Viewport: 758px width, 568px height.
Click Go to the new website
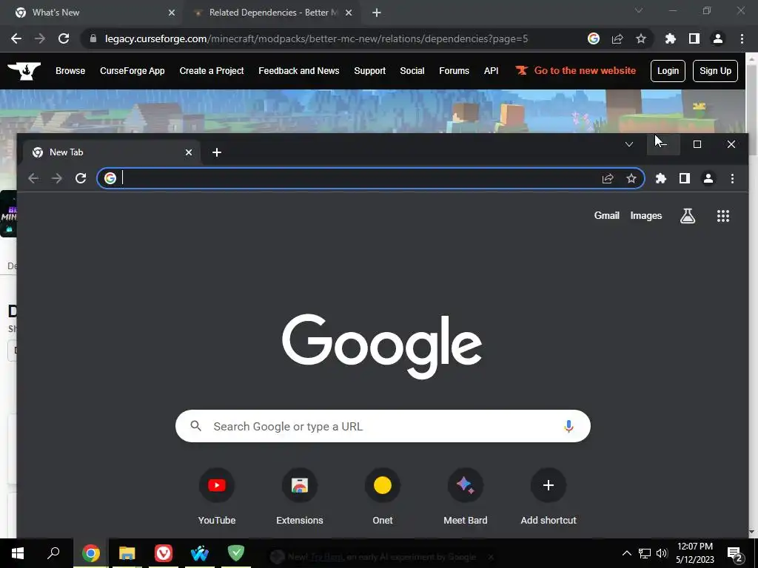click(x=575, y=70)
